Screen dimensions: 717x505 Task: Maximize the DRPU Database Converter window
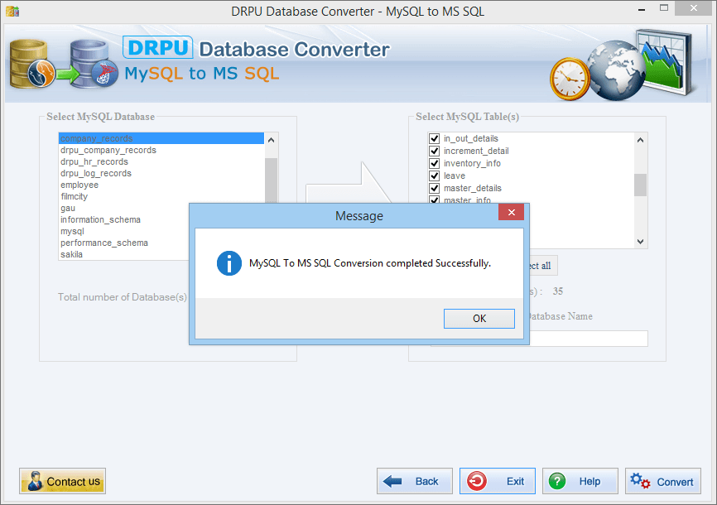tap(664, 7)
